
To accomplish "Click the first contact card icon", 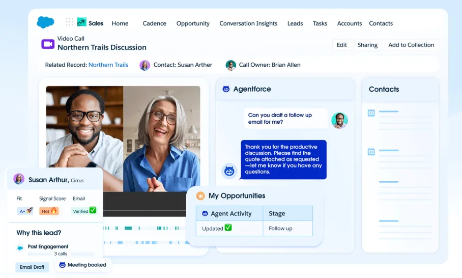I will pos(371,113).
